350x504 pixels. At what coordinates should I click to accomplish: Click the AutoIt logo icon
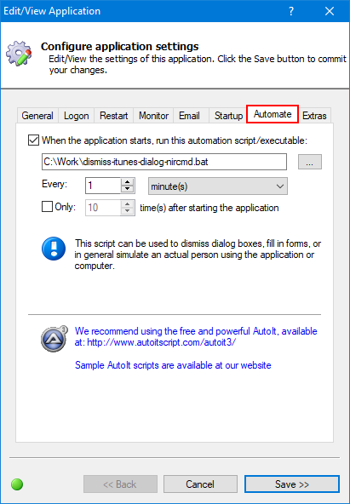pyautogui.click(x=54, y=339)
